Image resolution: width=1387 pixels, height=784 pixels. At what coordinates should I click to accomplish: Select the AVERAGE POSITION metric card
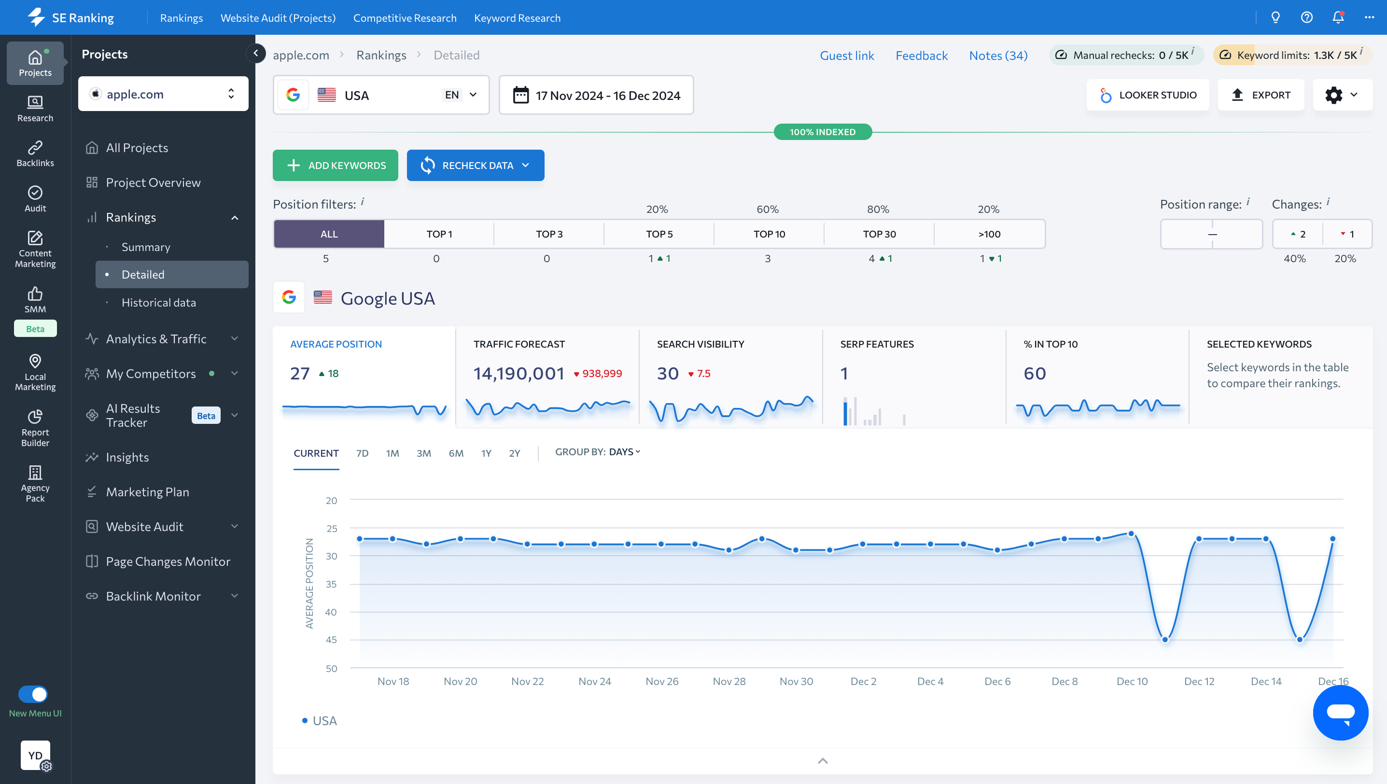pos(364,377)
